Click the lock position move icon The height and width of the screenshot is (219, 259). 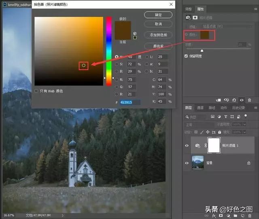208,132
